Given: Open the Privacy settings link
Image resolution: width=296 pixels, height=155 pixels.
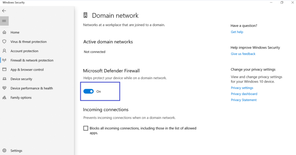Looking at the screenshot, I should [242, 88].
